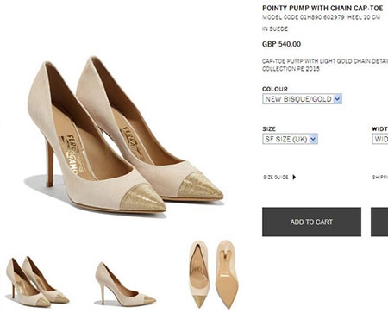388x313 pixels.
Task: Open the partially visible Shipping link
Action: coord(380,178)
